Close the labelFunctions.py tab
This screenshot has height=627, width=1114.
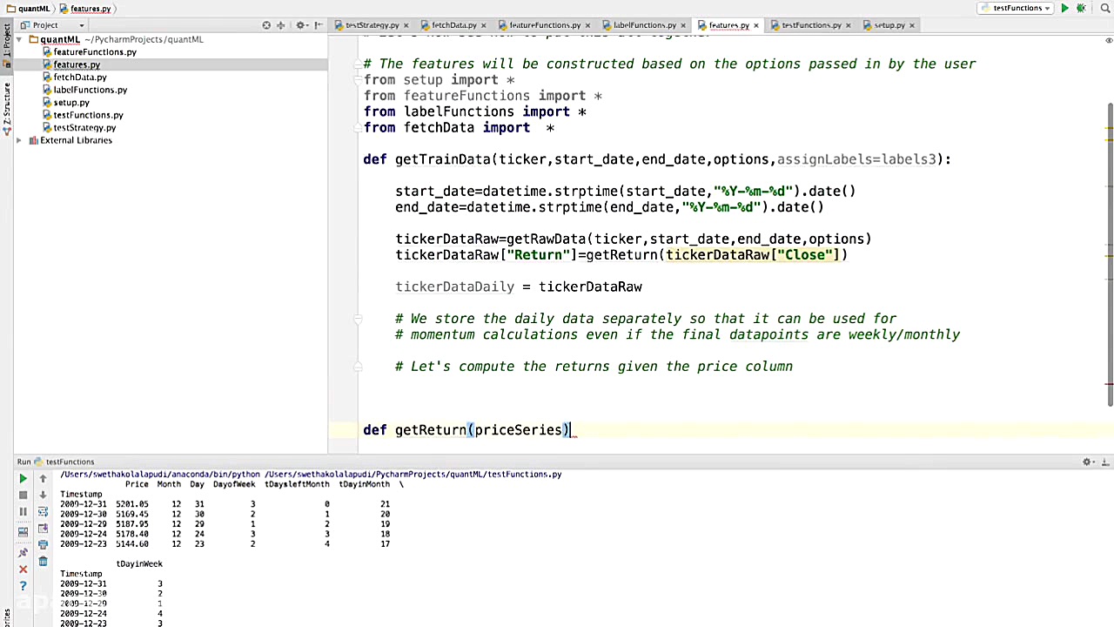(x=684, y=25)
